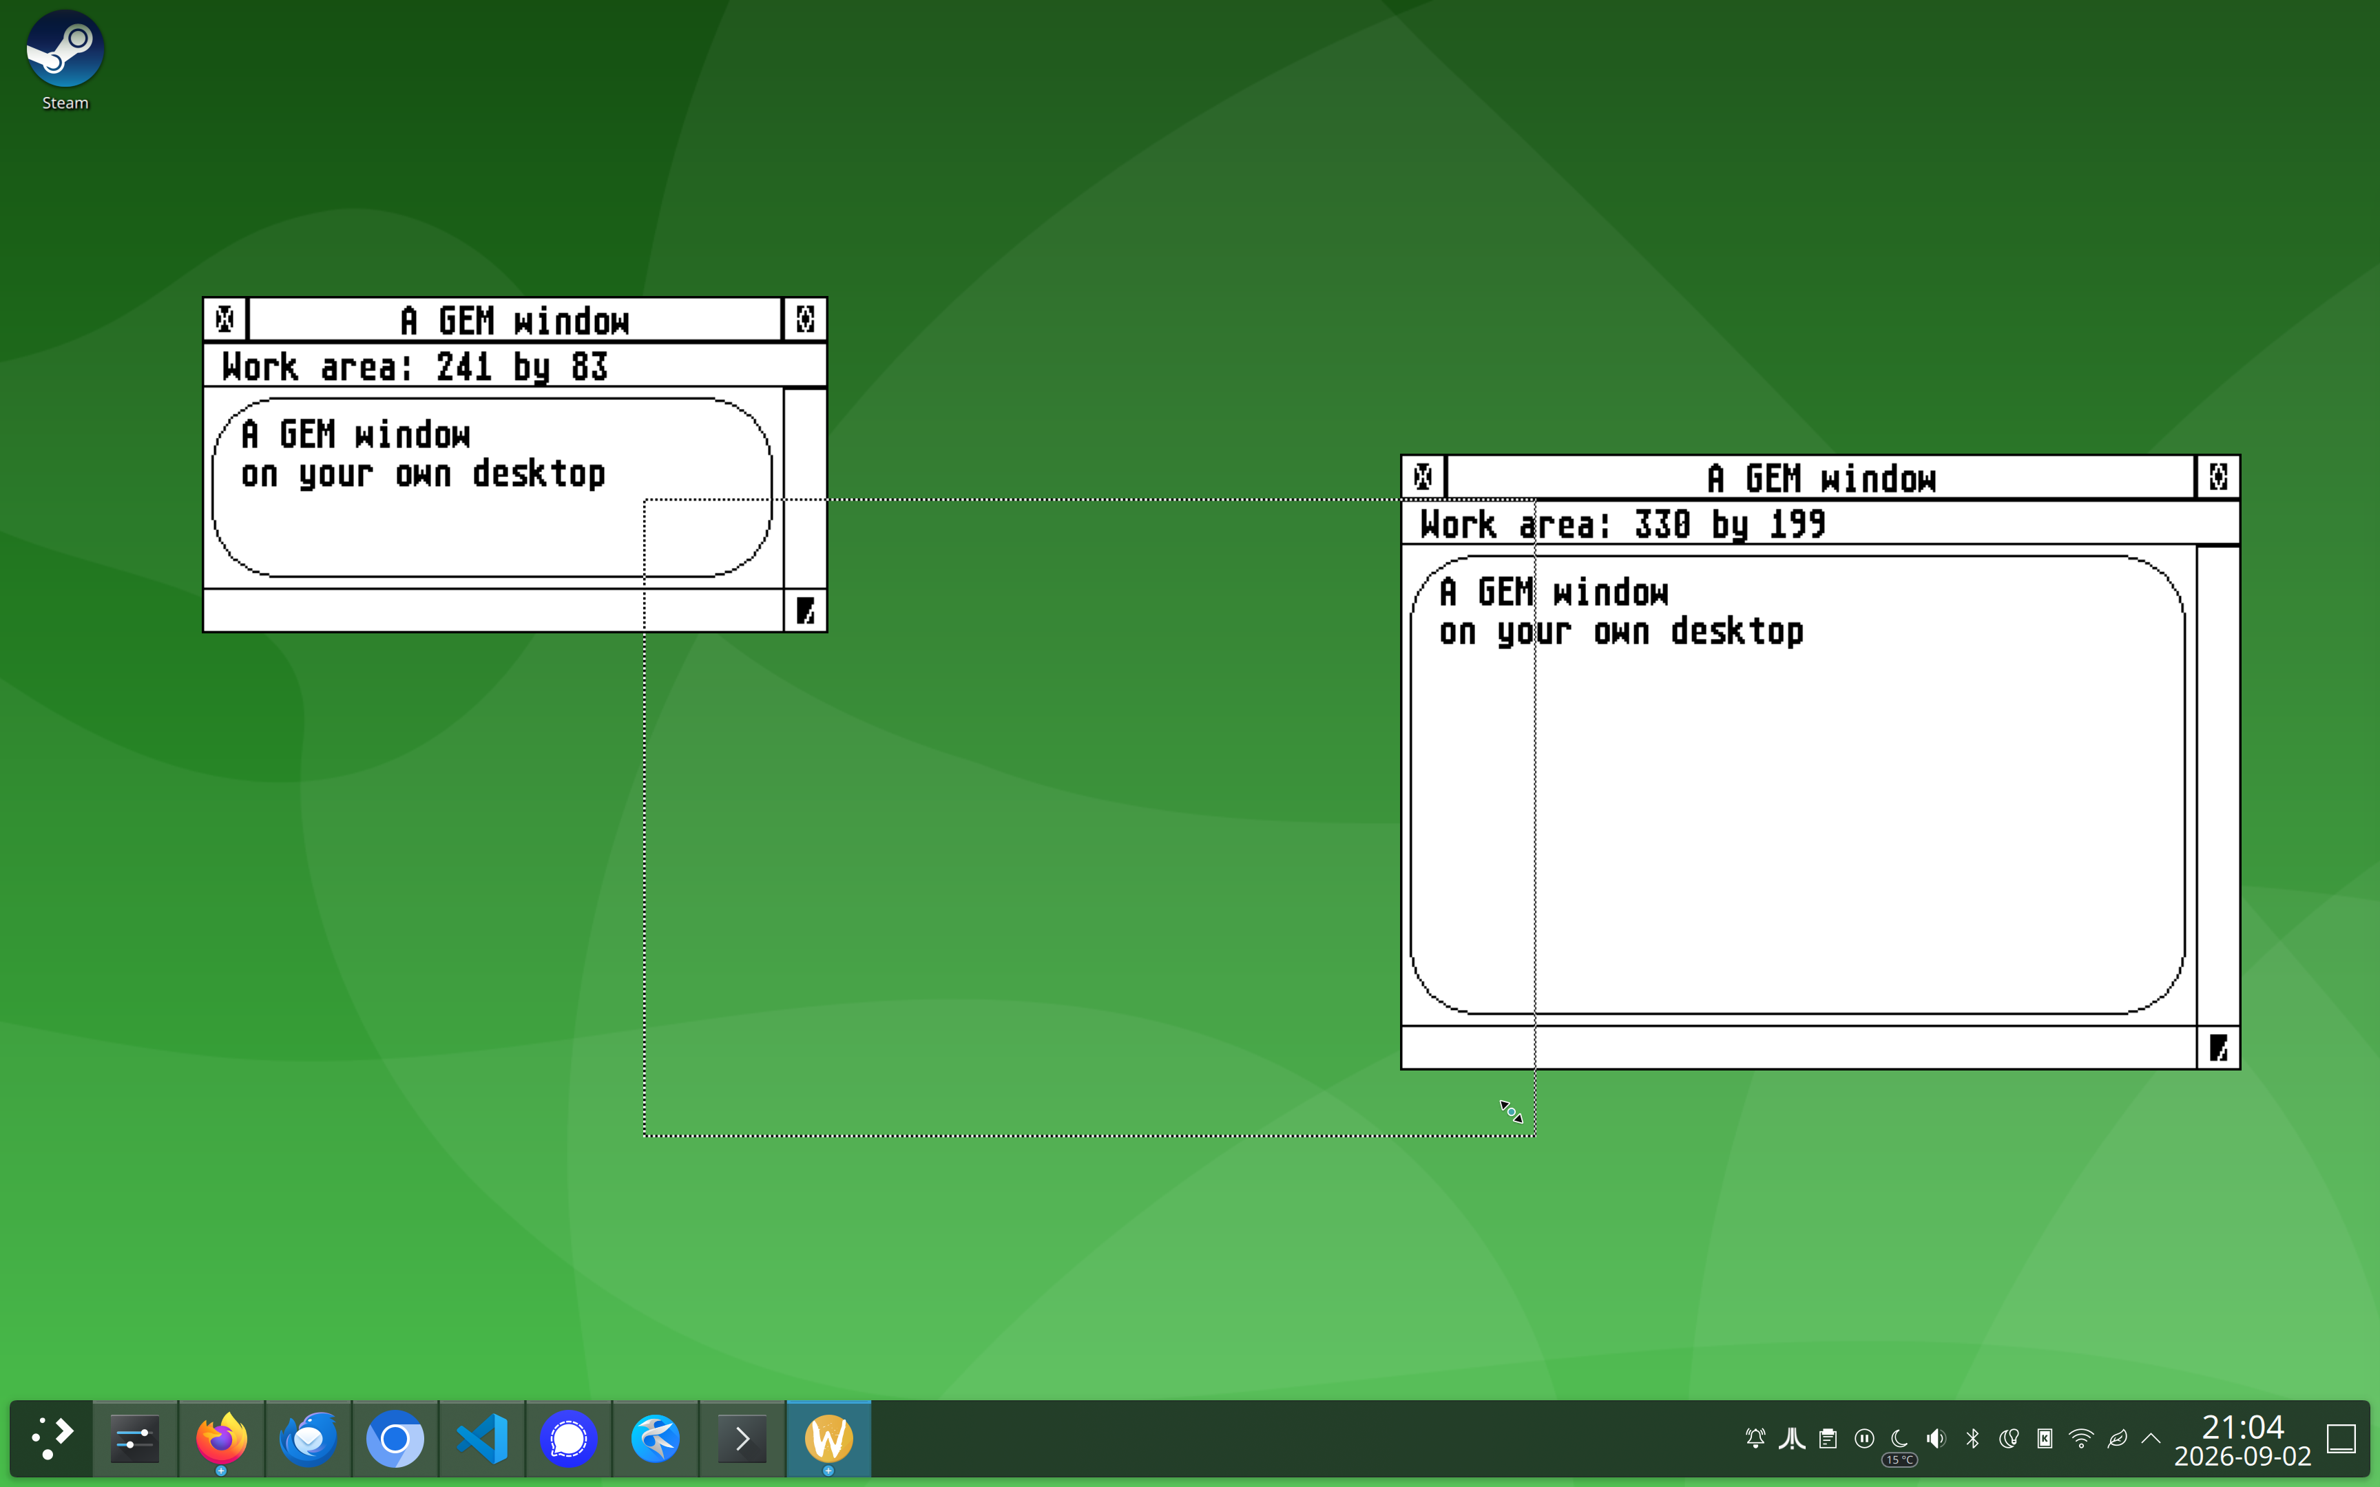Open the KDE application launcher
Screen dimensions: 2380x1487
click(x=51, y=1439)
